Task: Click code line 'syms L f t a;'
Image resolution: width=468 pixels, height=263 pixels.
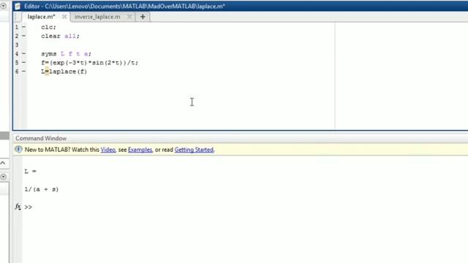Action: (66, 54)
